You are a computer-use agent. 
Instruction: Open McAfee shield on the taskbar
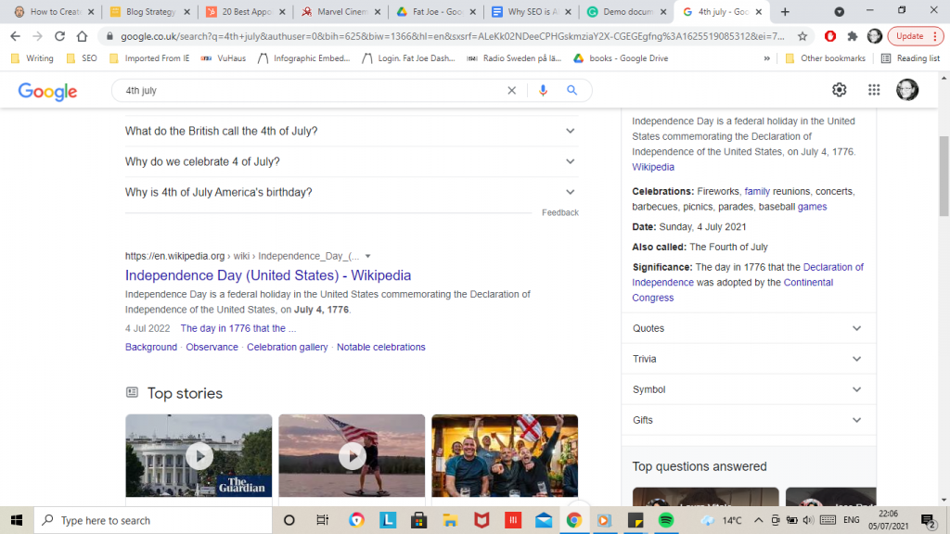tap(481, 520)
